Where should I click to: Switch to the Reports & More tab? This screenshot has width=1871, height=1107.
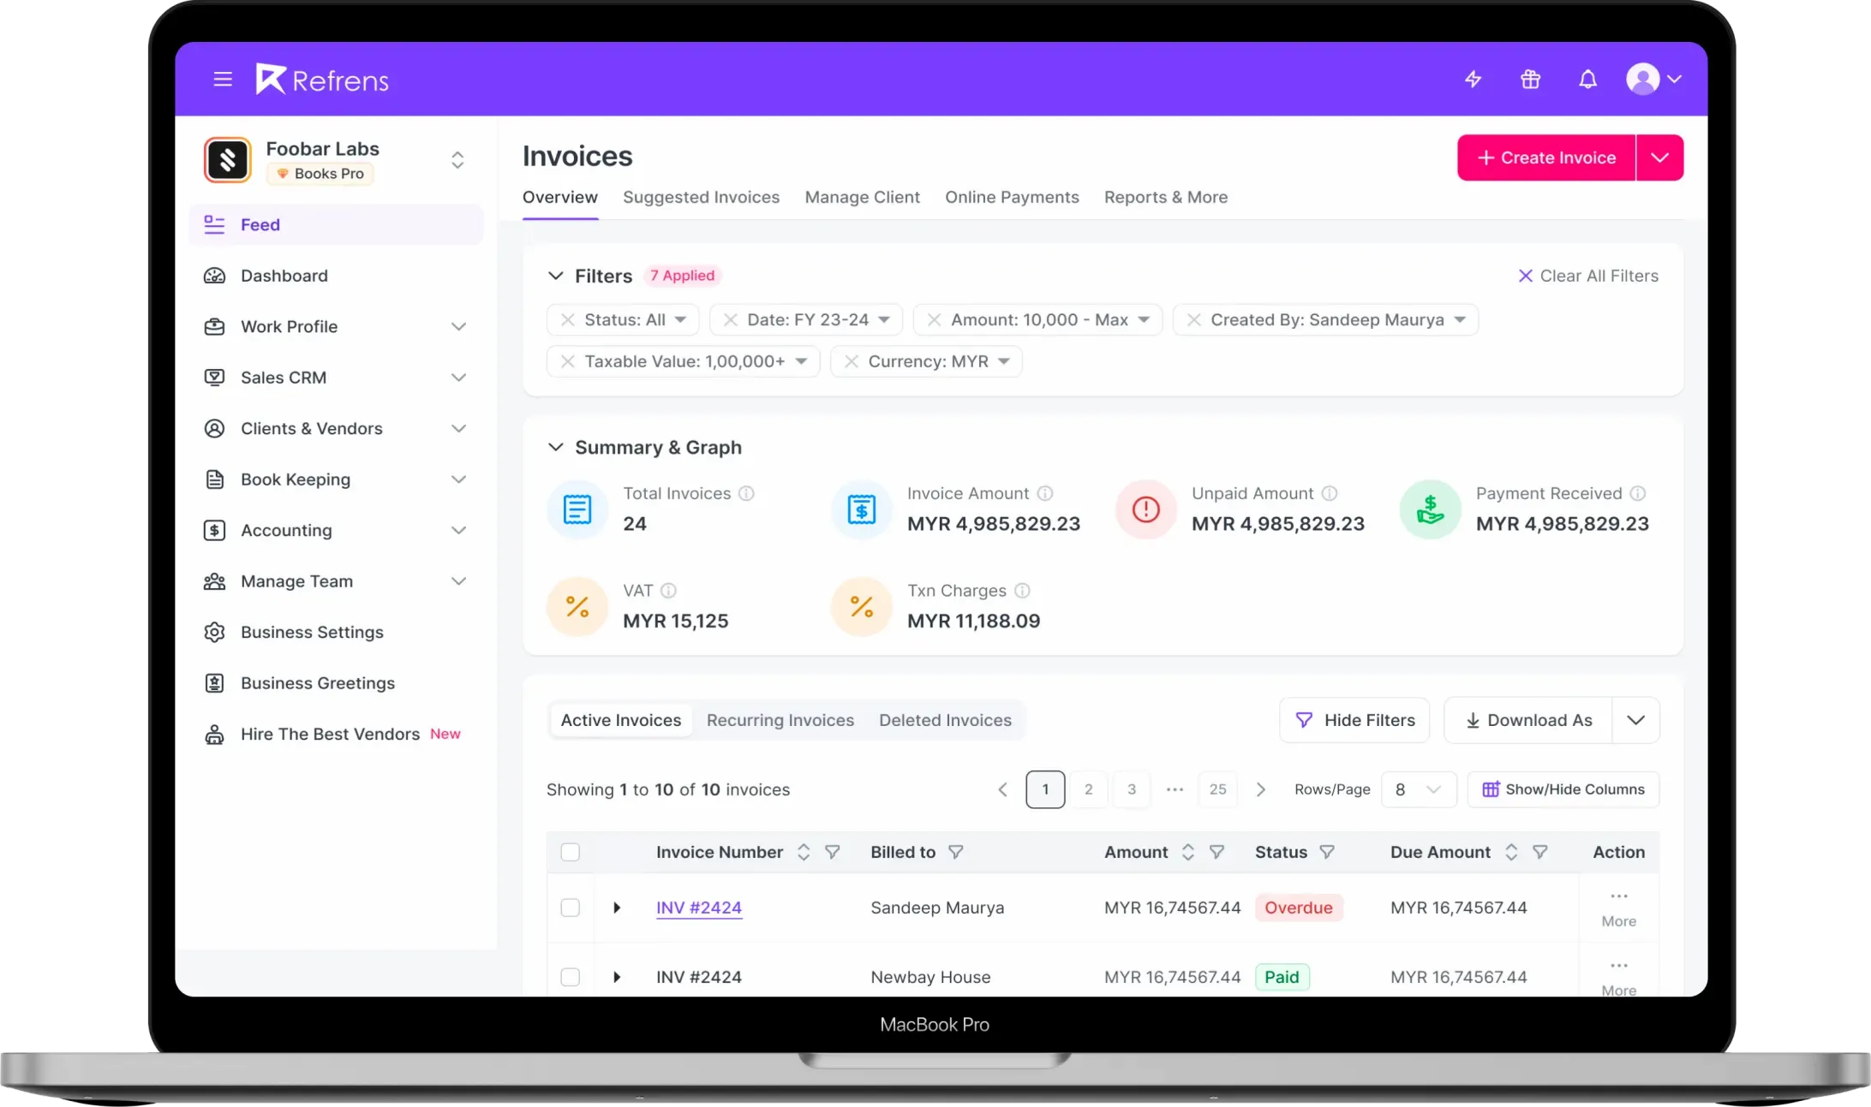pos(1166,196)
